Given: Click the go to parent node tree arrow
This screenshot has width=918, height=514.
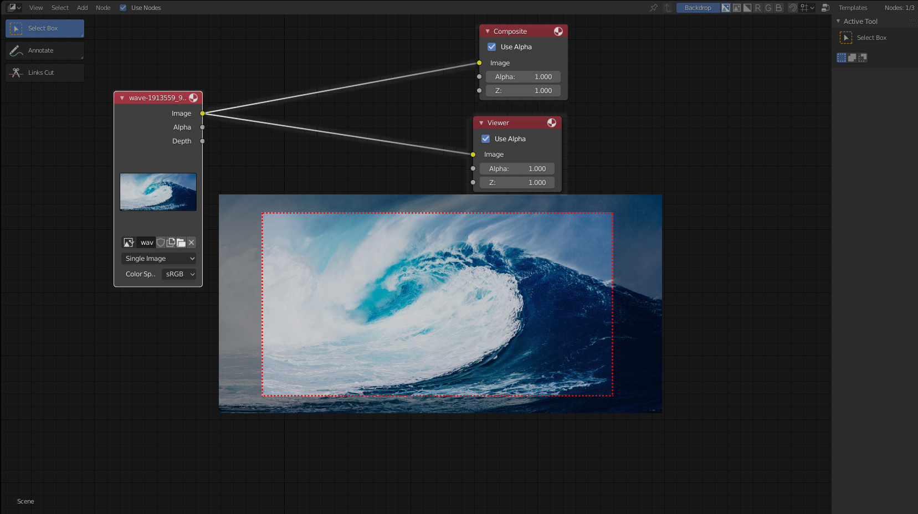Looking at the screenshot, I should click(668, 8).
